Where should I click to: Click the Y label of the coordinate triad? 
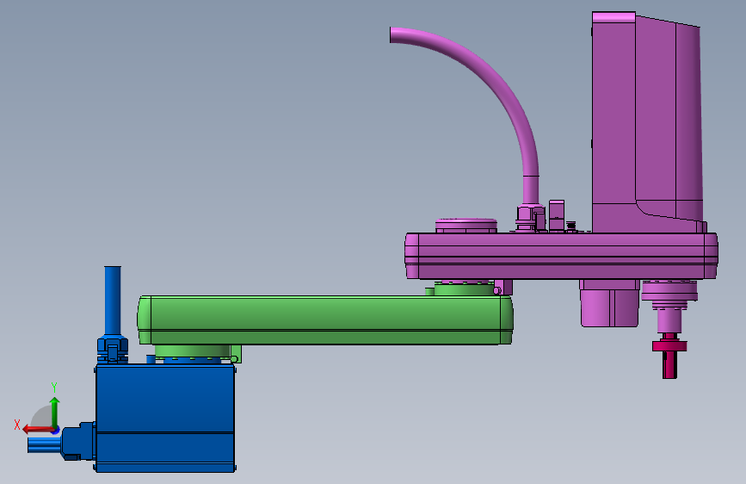coord(54,387)
